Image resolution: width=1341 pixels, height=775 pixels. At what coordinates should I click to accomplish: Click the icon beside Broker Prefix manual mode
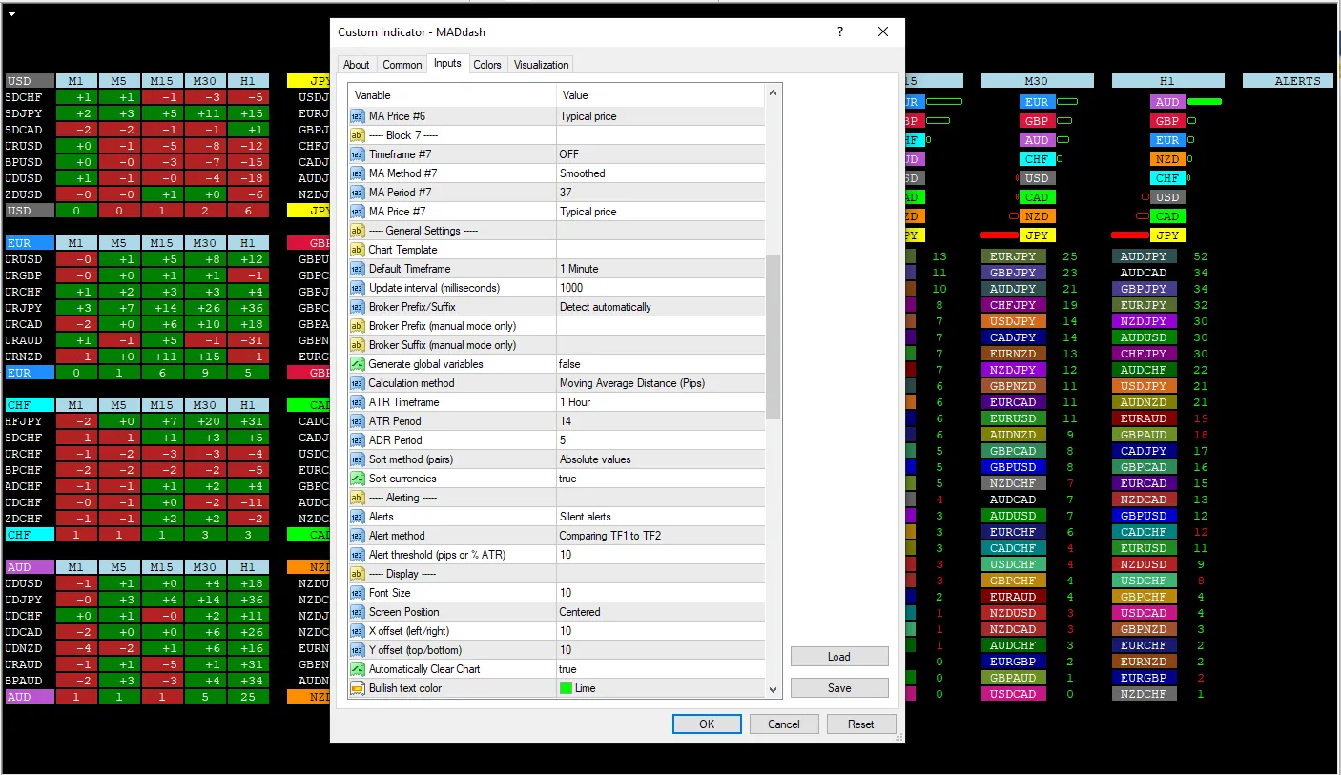(x=358, y=326)
